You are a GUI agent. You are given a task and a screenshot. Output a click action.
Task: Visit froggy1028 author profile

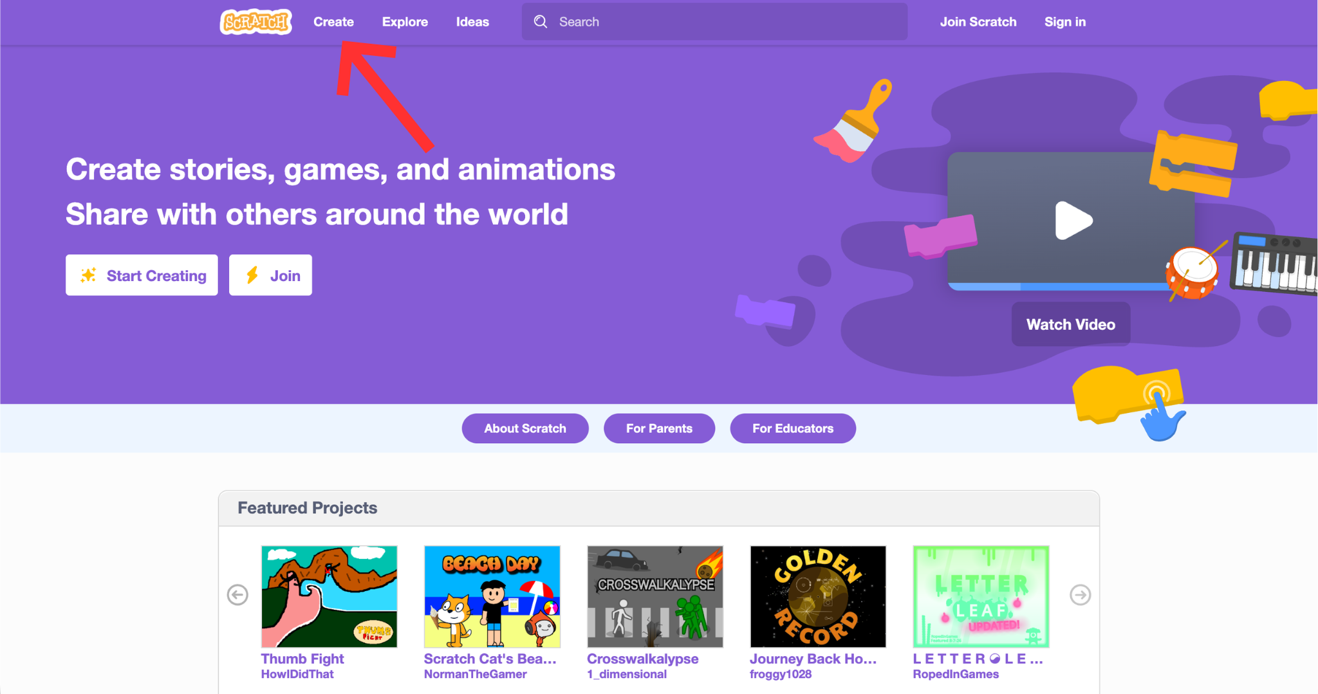(x=781, y=674)
